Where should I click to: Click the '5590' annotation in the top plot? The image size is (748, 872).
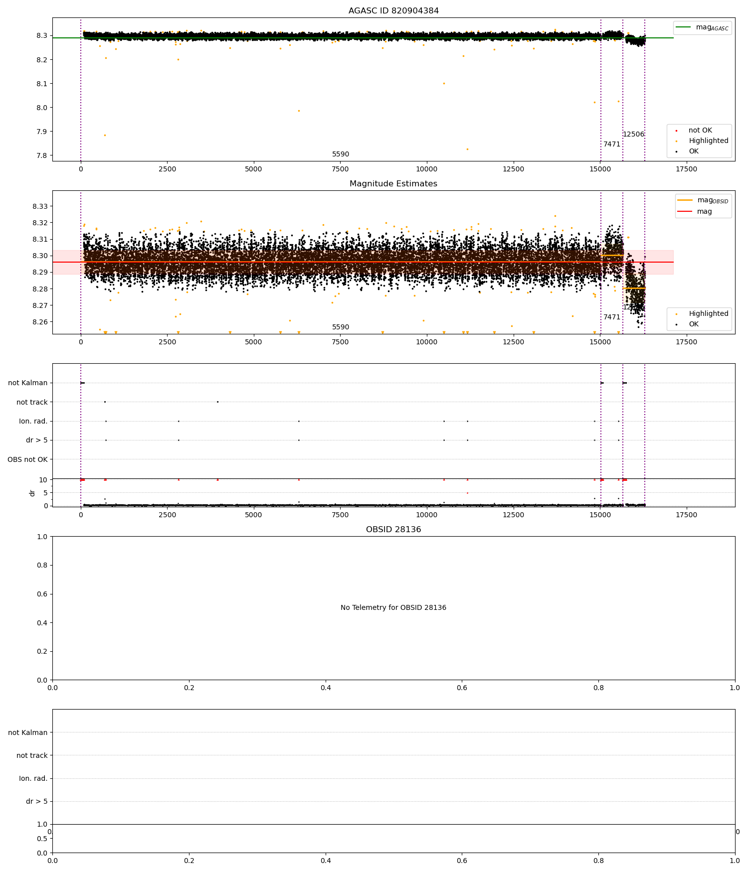(341, 154)
